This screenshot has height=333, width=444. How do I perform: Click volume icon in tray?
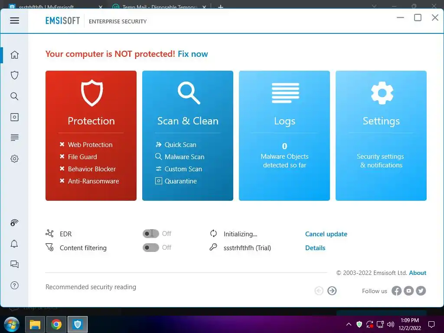click(391, 324)
